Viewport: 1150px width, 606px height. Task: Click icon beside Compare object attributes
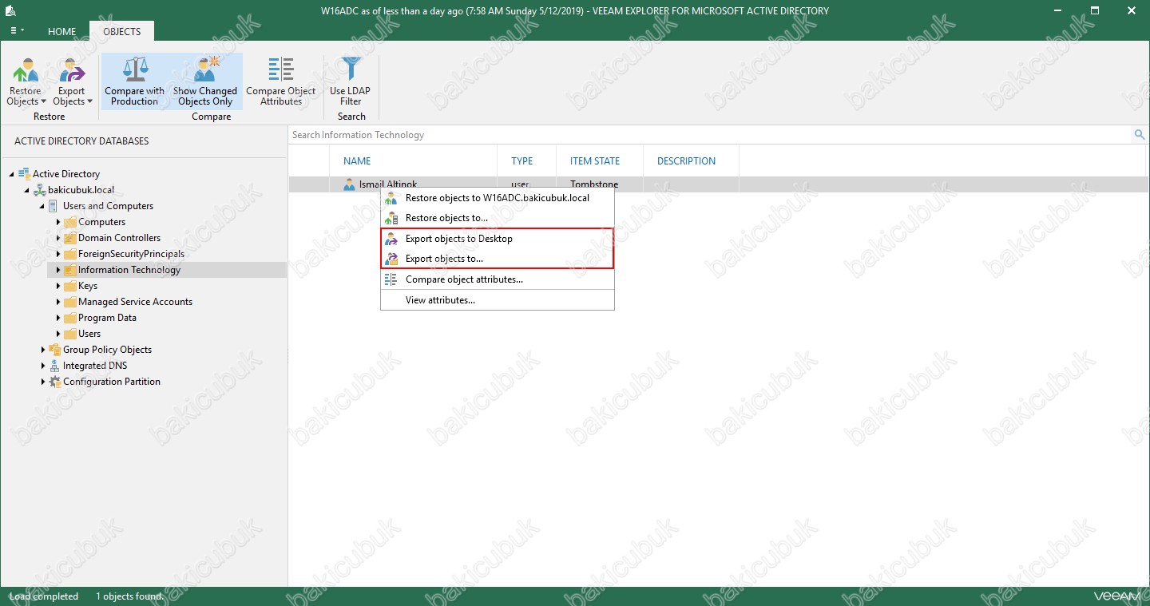coord(391,279)
